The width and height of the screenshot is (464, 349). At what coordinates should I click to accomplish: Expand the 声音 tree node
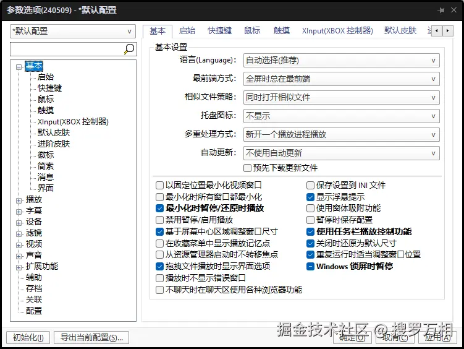pyautogui.click(x=19, y=256)
